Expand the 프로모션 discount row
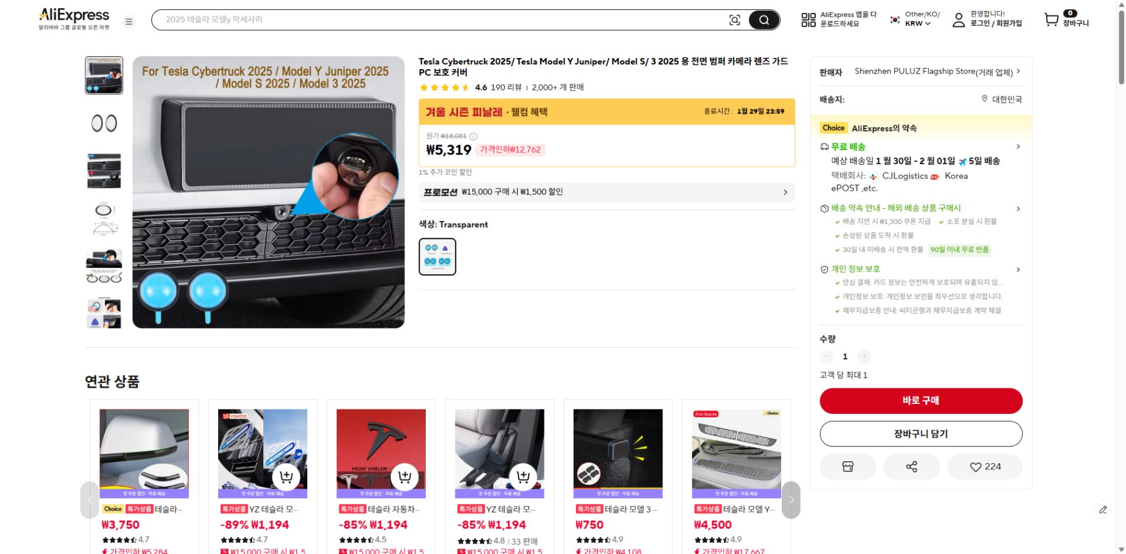Viewport: 1126px width, 554px height. coord(607,192)
